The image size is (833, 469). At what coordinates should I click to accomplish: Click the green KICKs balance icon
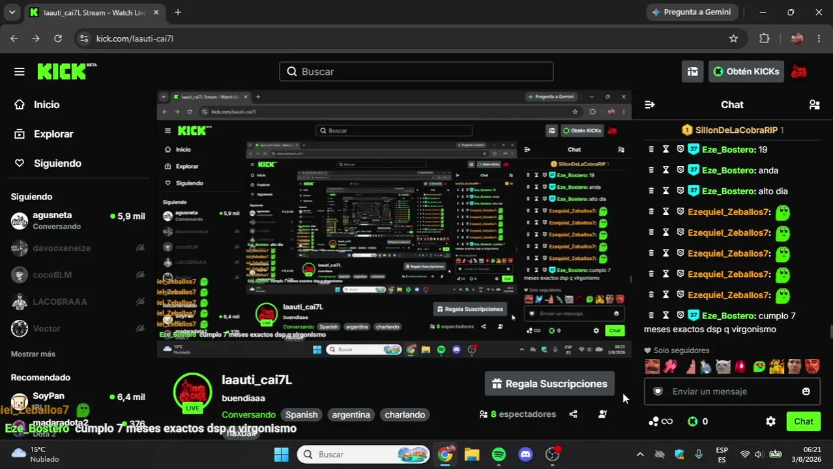coord(692,421)
